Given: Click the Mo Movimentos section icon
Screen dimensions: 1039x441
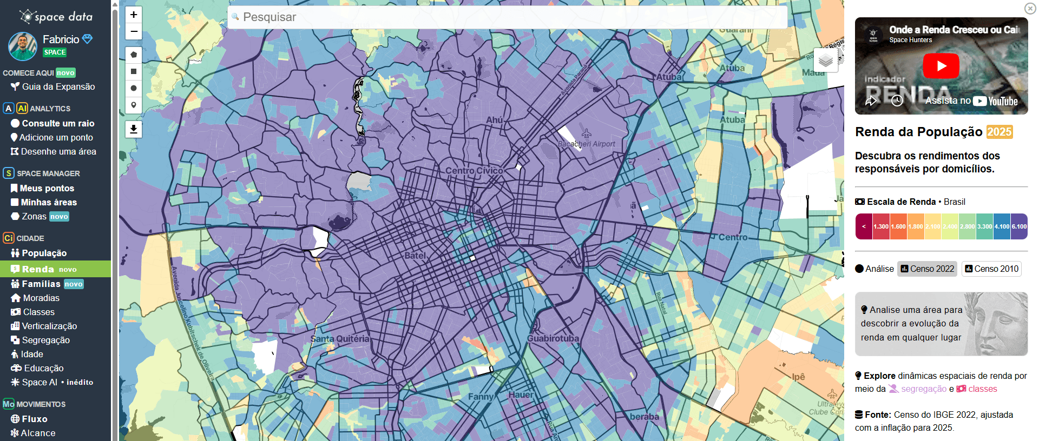Looking at the screenshot, I should pyautogui.click(x=8, y=404).
